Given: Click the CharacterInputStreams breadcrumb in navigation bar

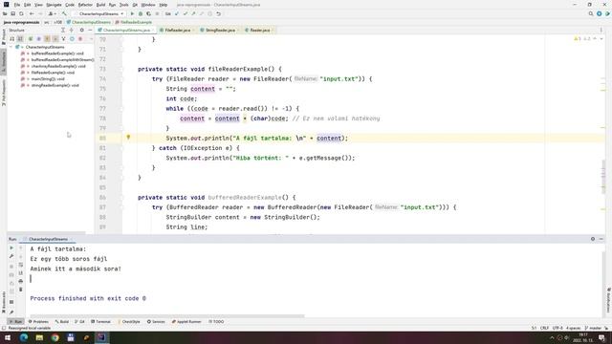Looking at the screenshot, I should pyautogui.click(x=89, y=22).
